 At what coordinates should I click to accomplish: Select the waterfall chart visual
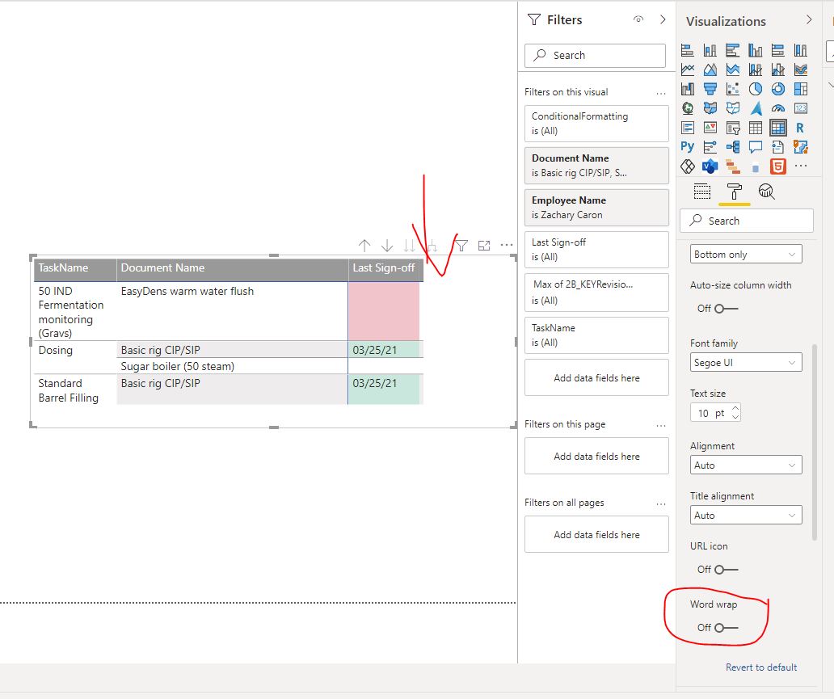coord(687,89)
